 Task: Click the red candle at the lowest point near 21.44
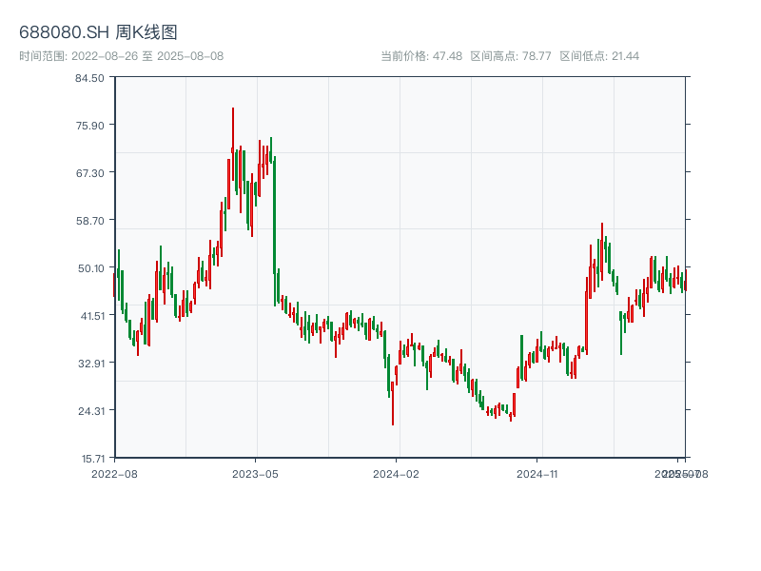click(x=393, y=403)
